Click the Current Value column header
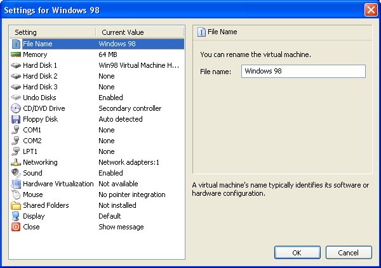Viewport: 381px width, 268px height. click(x=140, y=32)
